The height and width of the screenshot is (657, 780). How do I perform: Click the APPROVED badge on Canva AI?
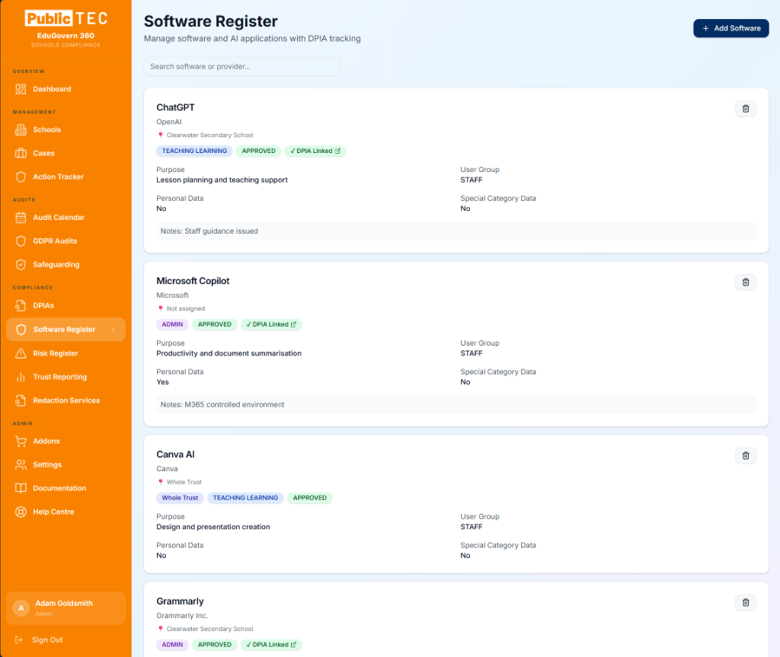pyautogui.click(x=309, y=498)
